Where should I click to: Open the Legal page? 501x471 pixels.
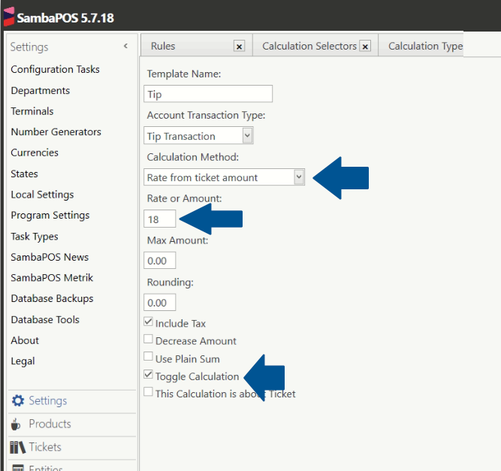[23, 361]
